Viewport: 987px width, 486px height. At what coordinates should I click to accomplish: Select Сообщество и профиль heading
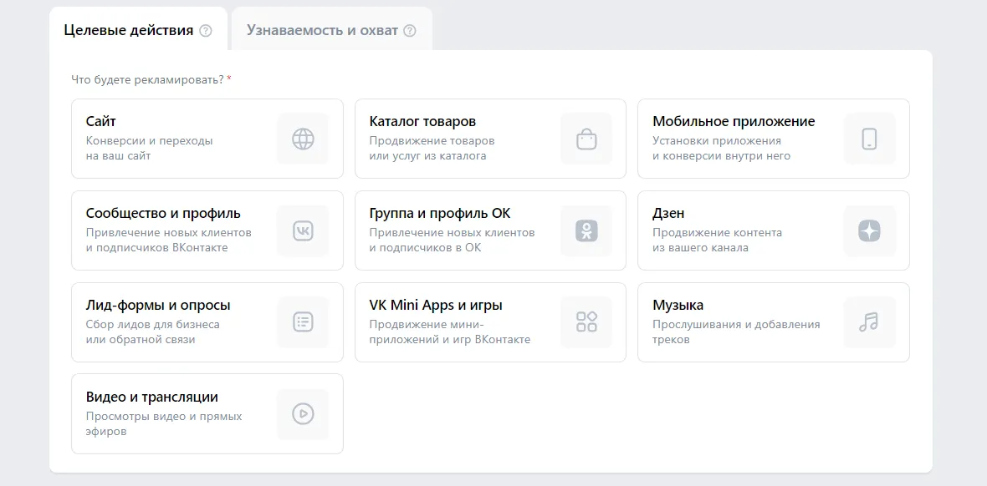pos(163,213)
